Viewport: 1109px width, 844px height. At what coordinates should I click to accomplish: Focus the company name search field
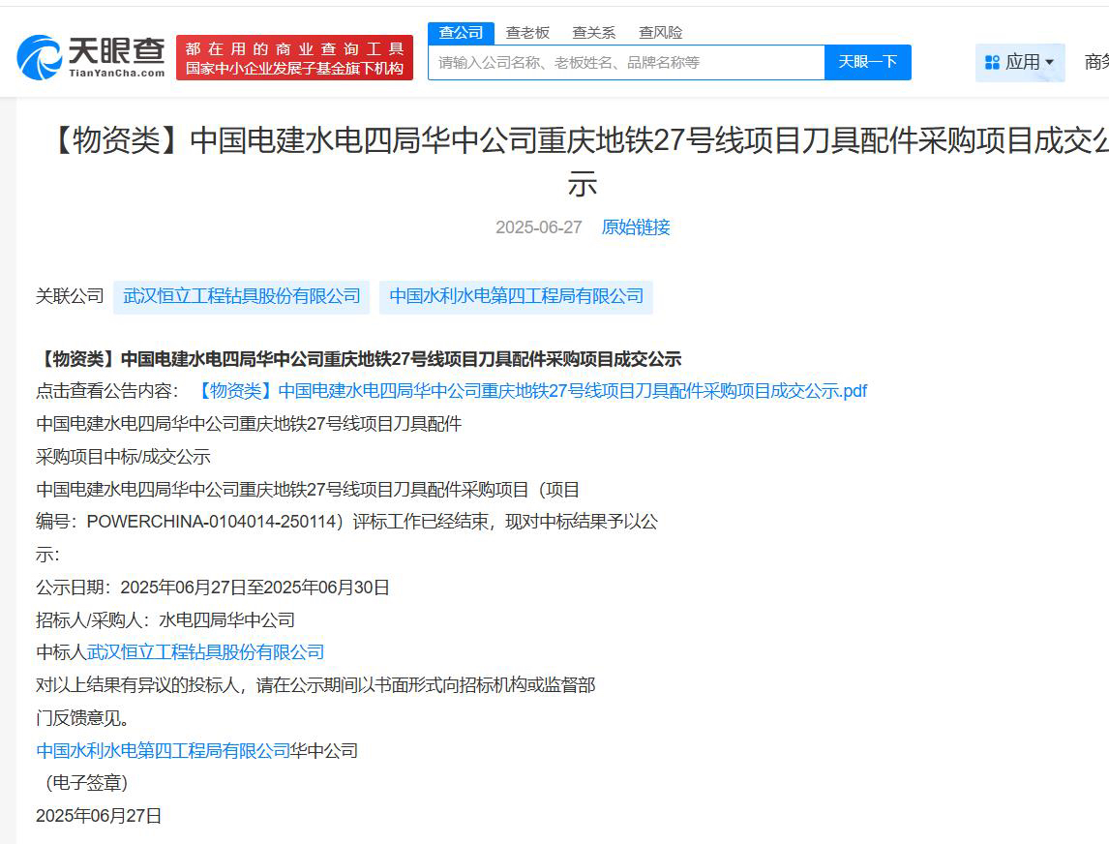coord(627,62)
